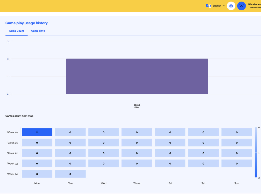Click the Game play usage history heading
This screenshot has height=196, width=261.
(26, 23)
